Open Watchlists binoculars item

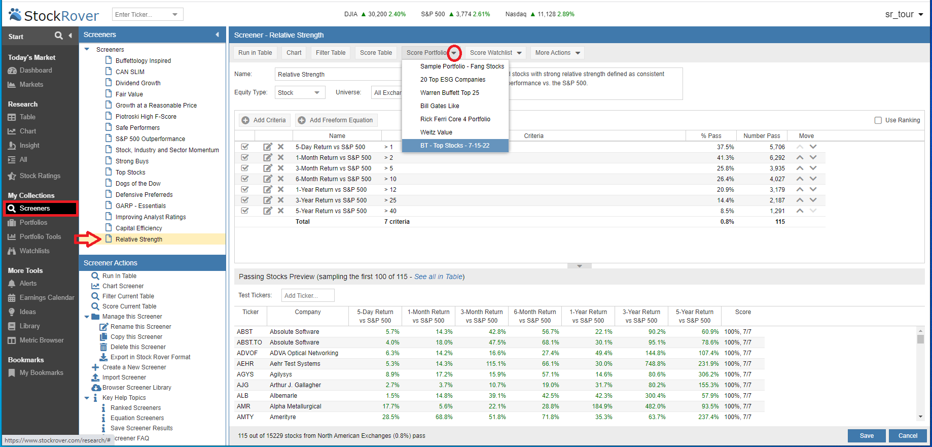(x=28, y=251)
